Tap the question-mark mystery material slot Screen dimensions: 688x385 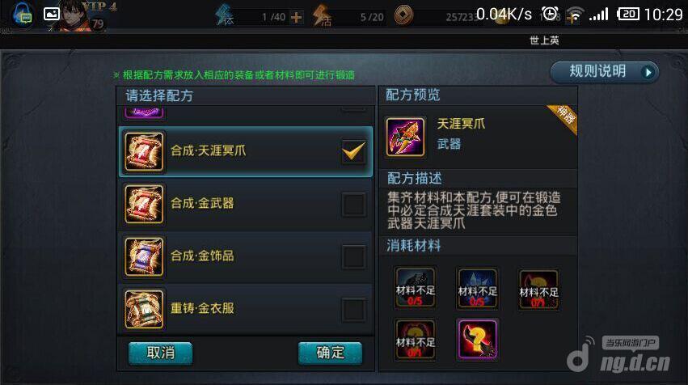[x=477, y=340]
